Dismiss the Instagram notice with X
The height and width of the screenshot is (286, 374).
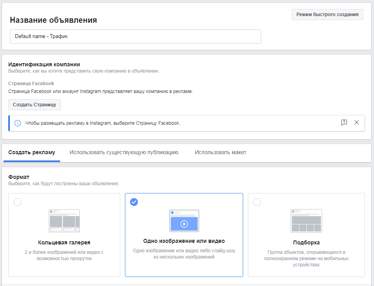(357, 122)
